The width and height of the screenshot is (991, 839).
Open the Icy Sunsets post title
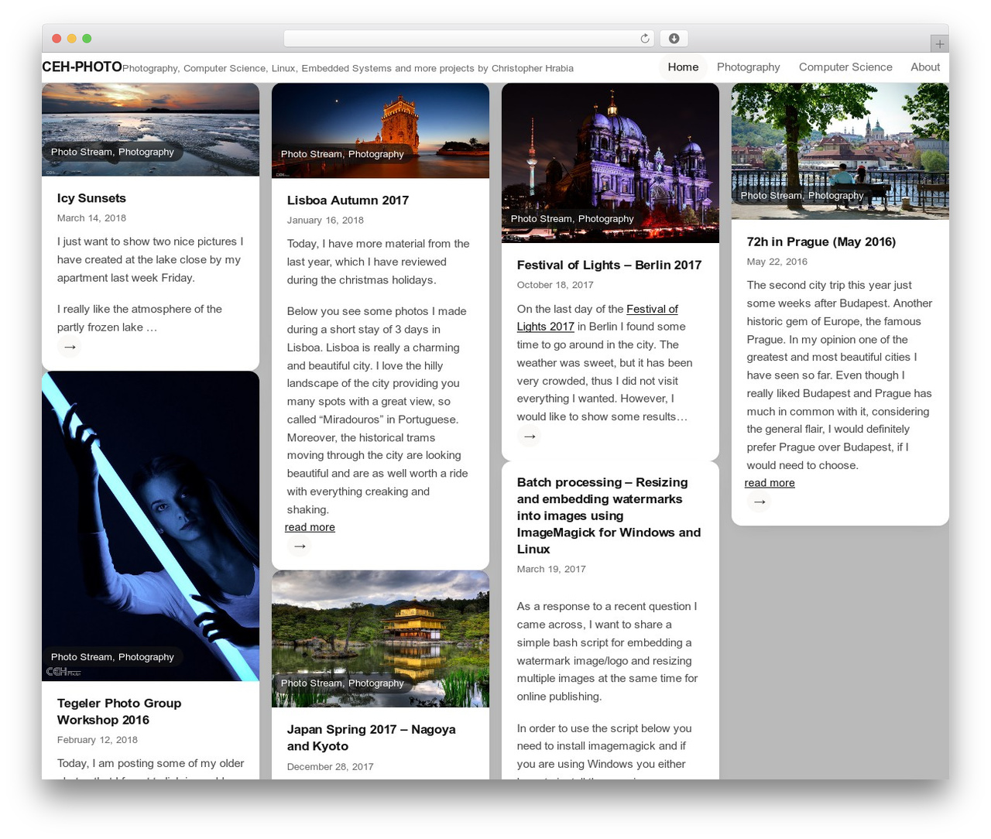[x=91, y=198]
